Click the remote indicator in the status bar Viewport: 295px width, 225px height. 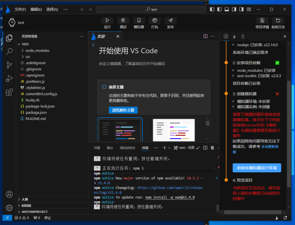[x=7, y=218]
